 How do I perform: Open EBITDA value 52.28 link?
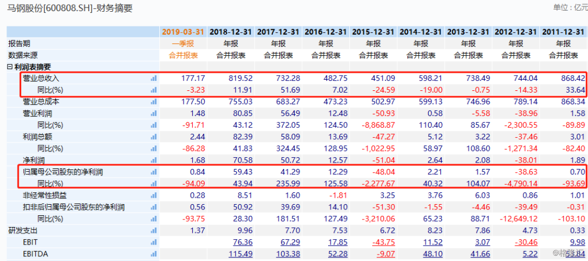338,254
